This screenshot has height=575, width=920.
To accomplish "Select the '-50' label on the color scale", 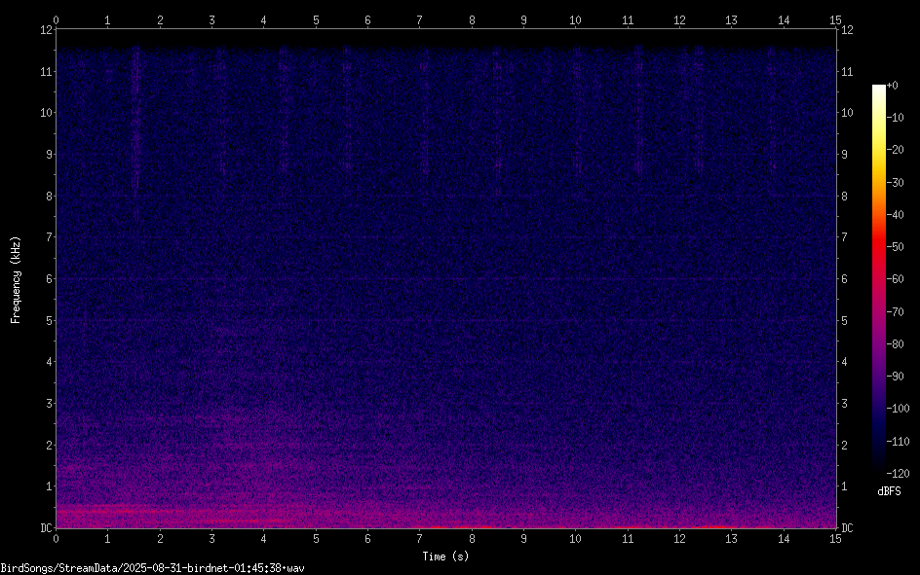I will [895, 247].
